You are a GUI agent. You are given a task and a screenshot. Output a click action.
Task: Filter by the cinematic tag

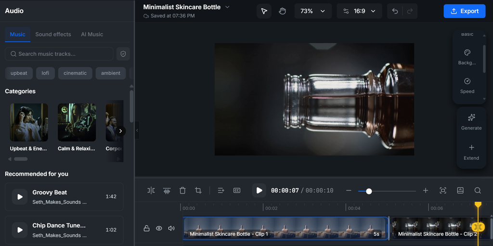(75, 73)
